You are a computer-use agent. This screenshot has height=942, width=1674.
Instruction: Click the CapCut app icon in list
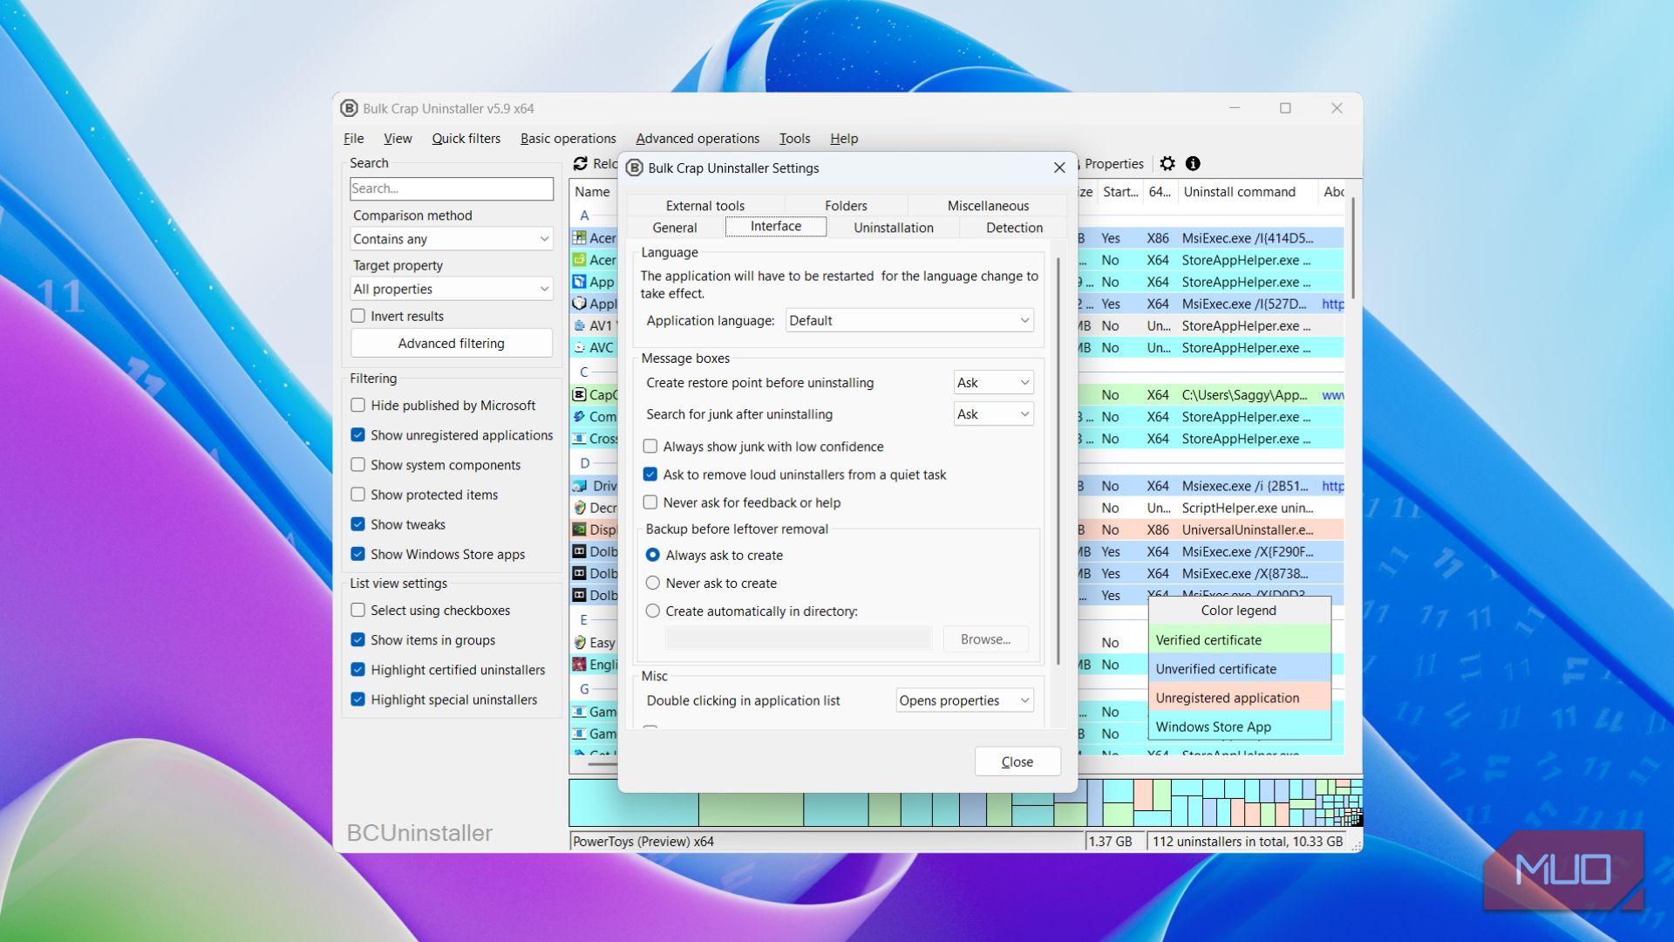(x=579, y=394)
